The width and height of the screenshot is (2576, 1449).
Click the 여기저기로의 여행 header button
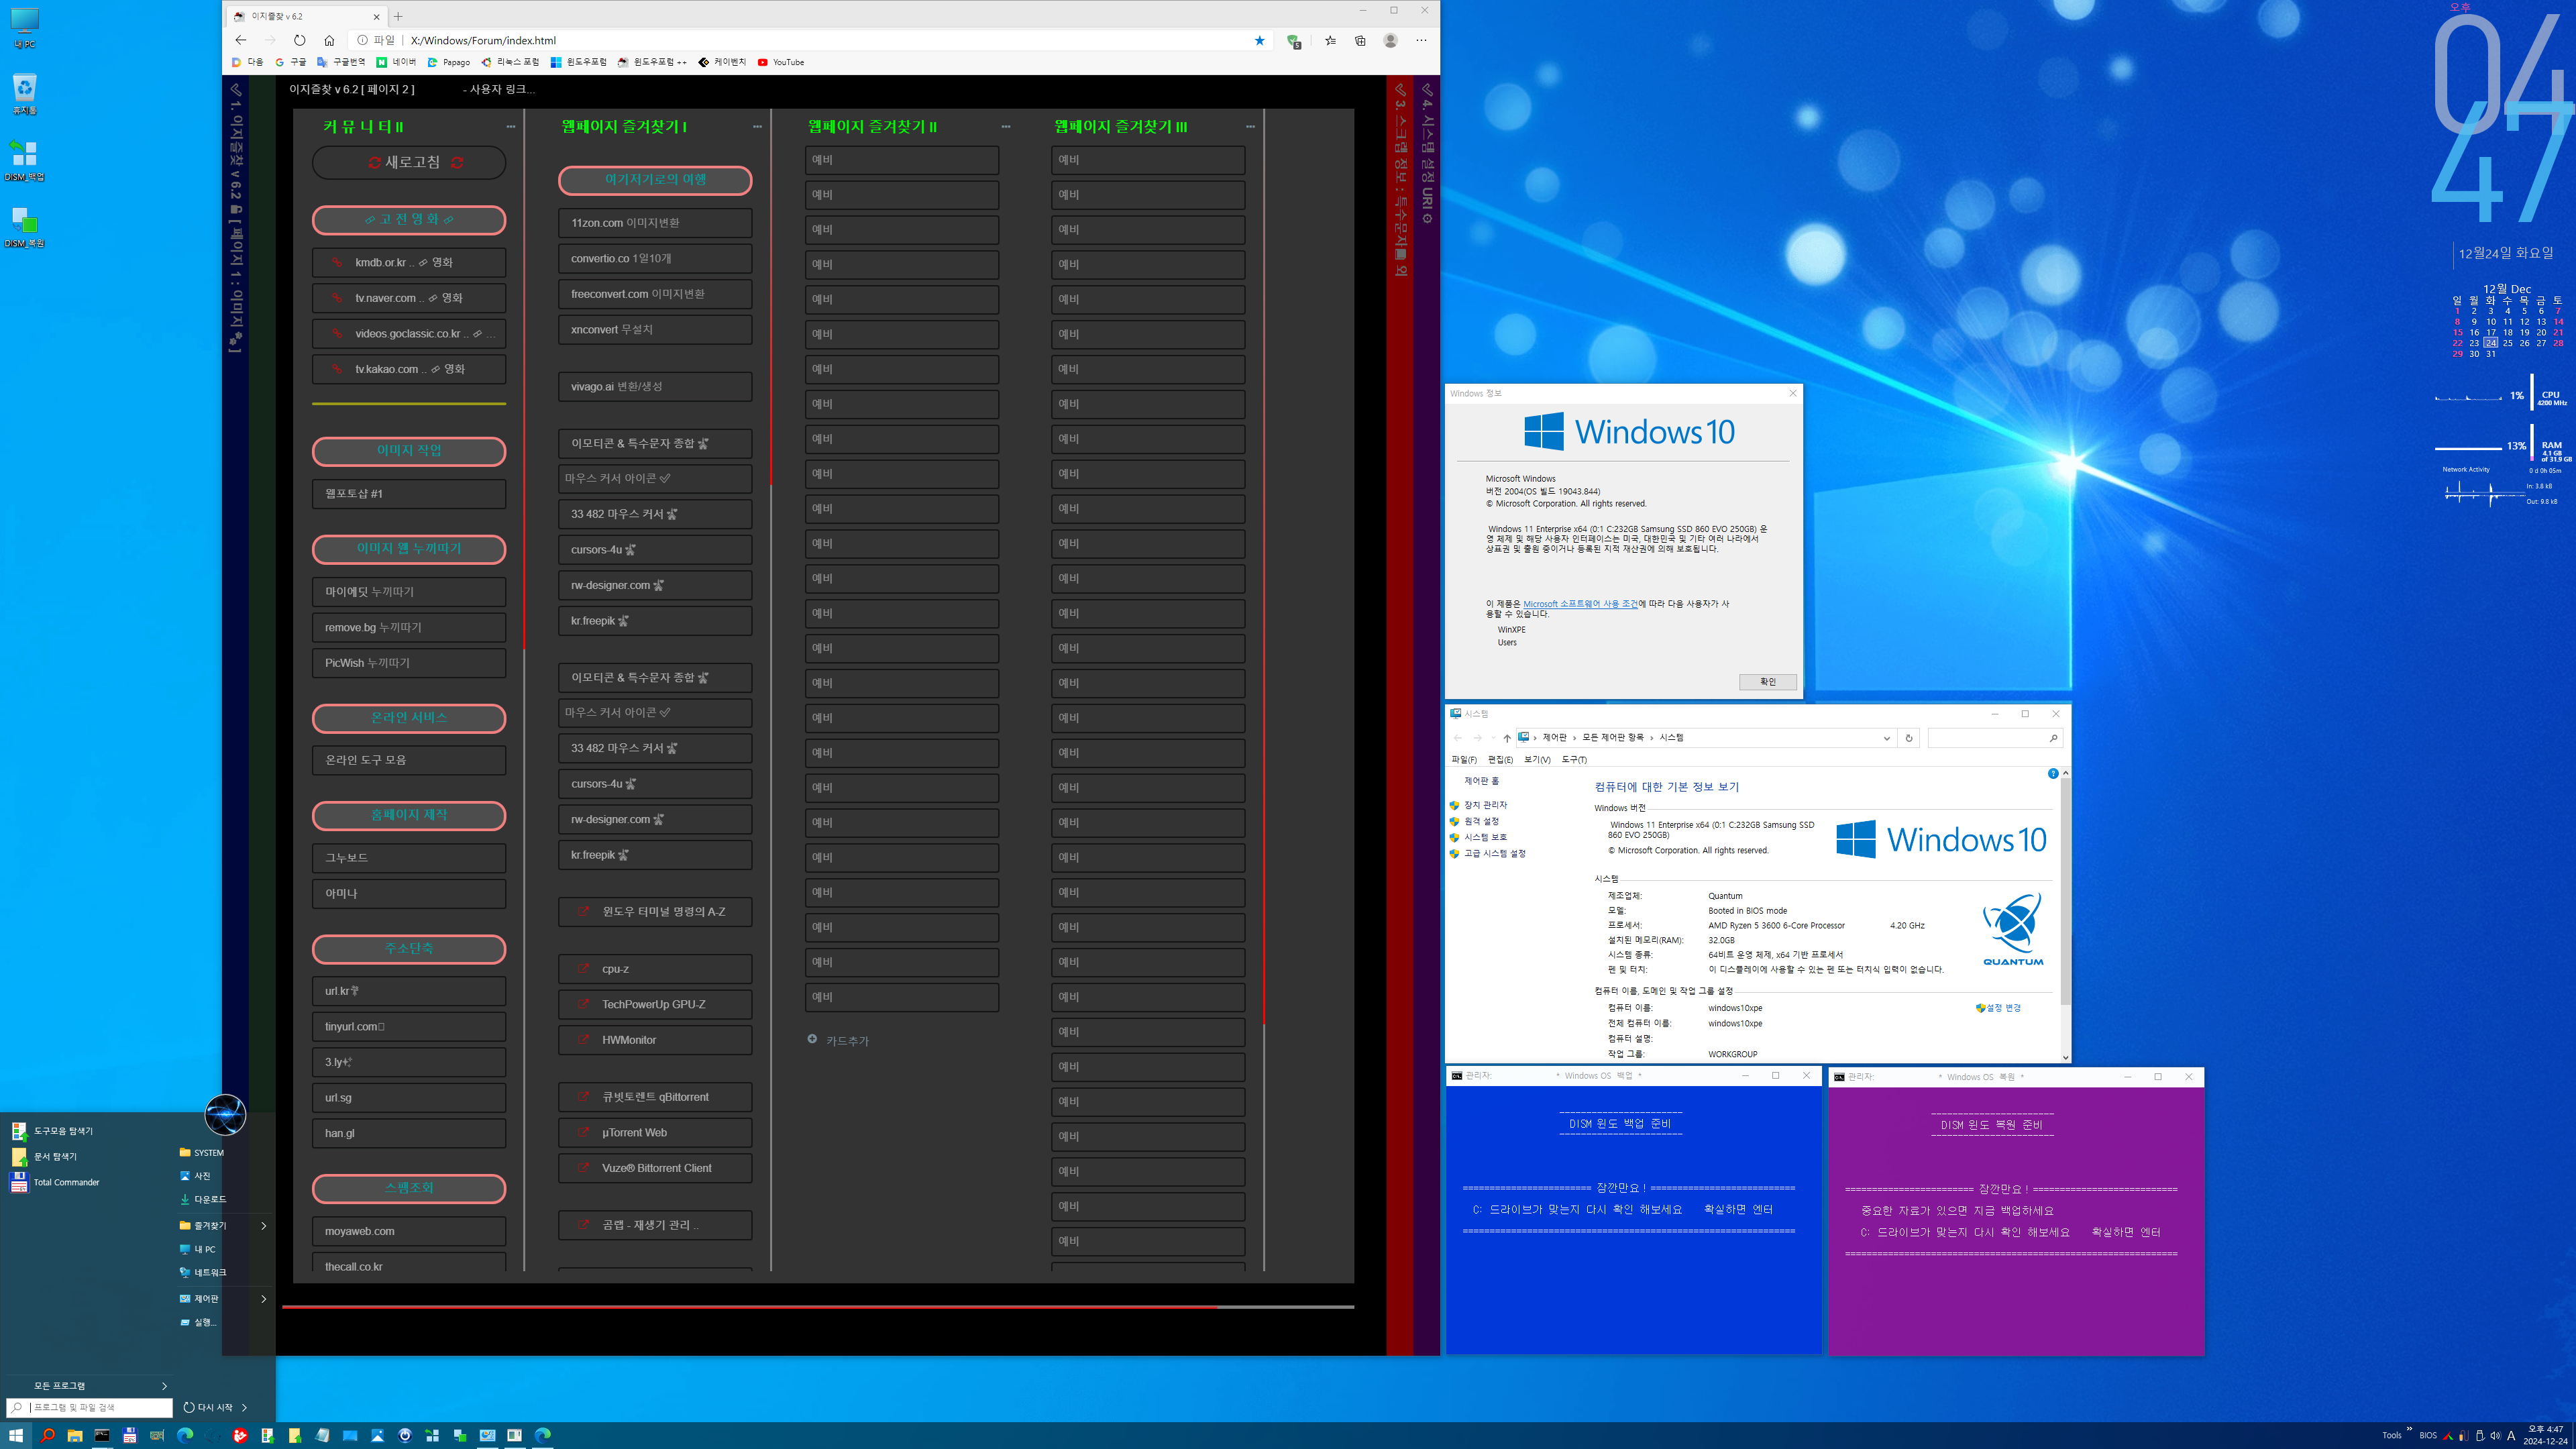tap(655, 180)
